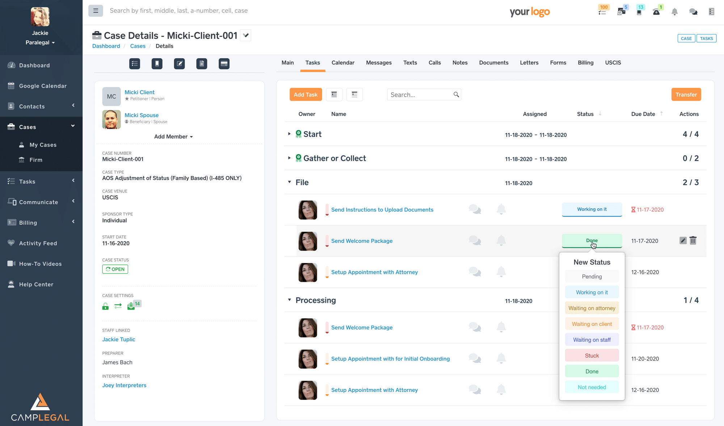Image resolution: width=724 pixels, height=426 pixels.
Task: Open the Jackie Tuplic staff link
Action: tap(118, 339)
